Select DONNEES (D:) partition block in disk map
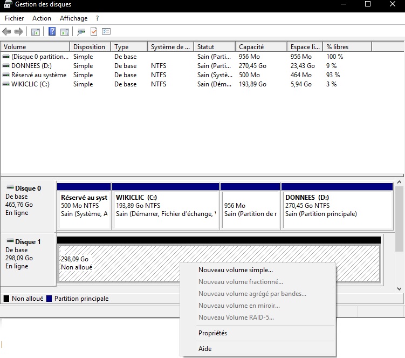 (338, 206)
